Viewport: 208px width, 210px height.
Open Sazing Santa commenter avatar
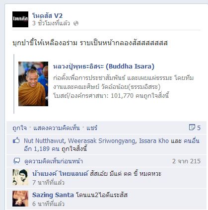pos(20,199)
